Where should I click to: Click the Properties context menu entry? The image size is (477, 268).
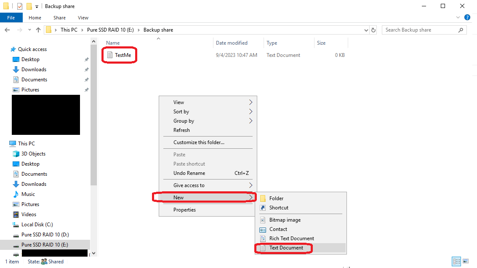[184, 210]
